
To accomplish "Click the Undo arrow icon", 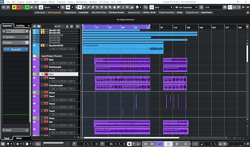I will (x=4, y=7).
